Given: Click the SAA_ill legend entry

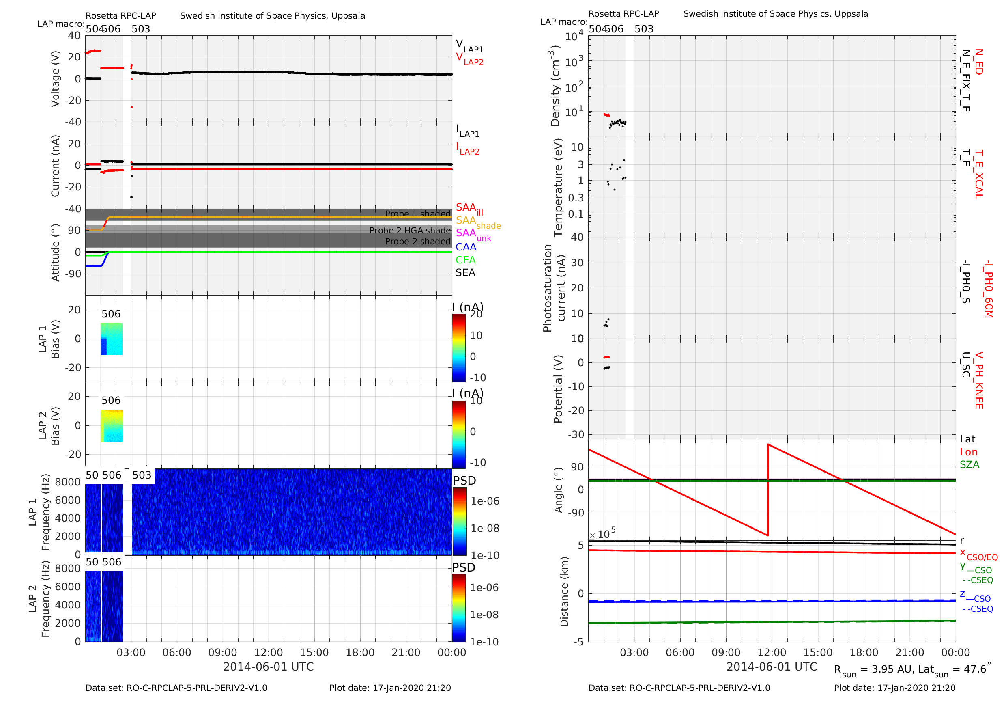Looking at the screenshot, I should point(469,209).
